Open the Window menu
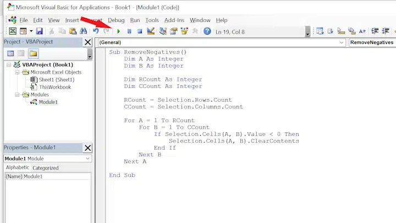 (x=200, y=20)
